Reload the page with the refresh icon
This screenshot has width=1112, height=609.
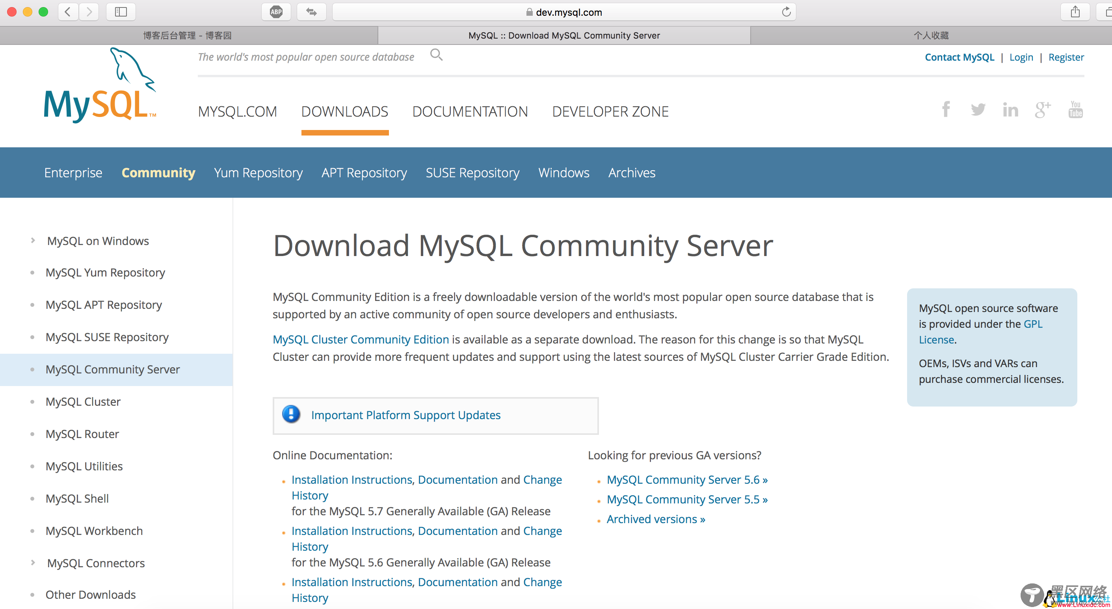(786, 12)
